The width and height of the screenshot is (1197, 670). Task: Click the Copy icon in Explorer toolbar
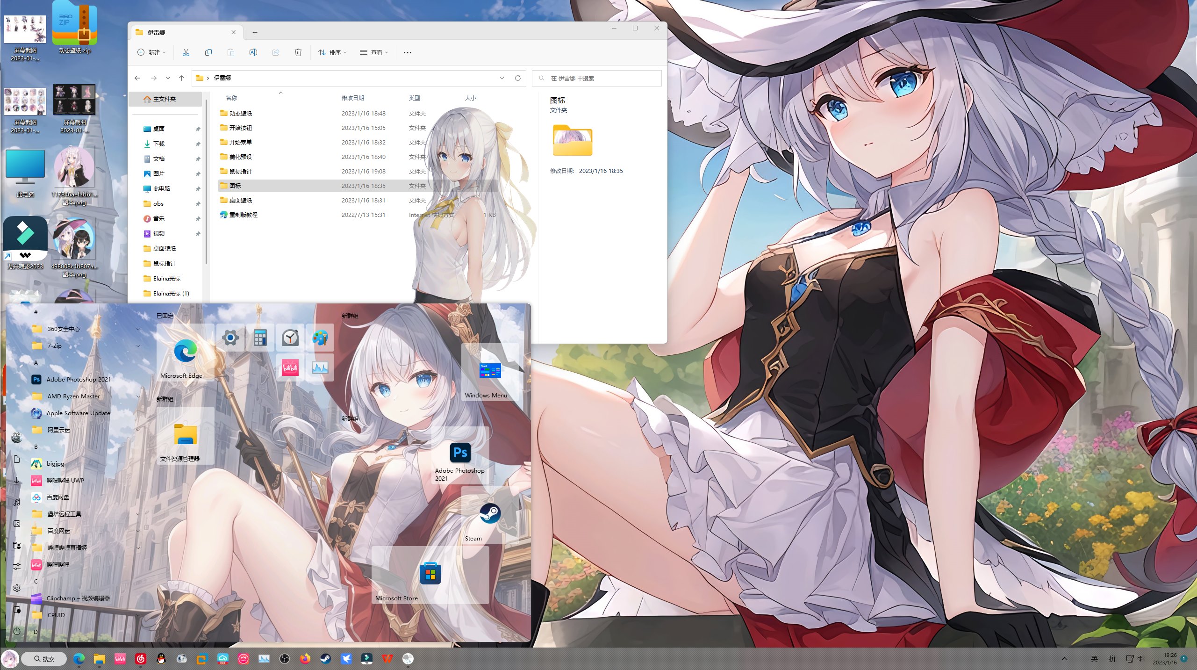coord(208,52)
